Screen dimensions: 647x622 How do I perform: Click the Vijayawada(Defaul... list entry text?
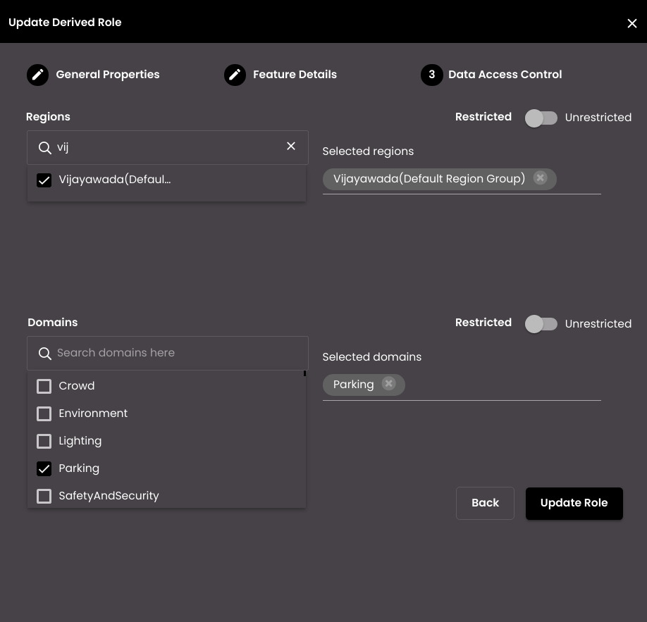115,180
